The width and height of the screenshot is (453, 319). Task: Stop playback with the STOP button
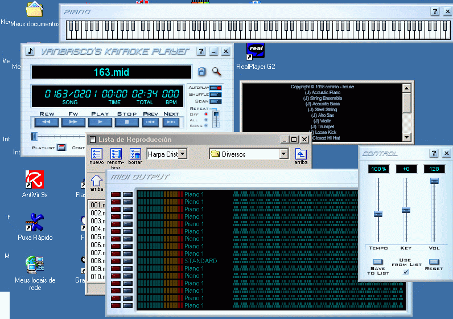point(126,122)
